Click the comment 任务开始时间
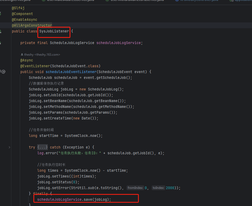 coord(41,130)
